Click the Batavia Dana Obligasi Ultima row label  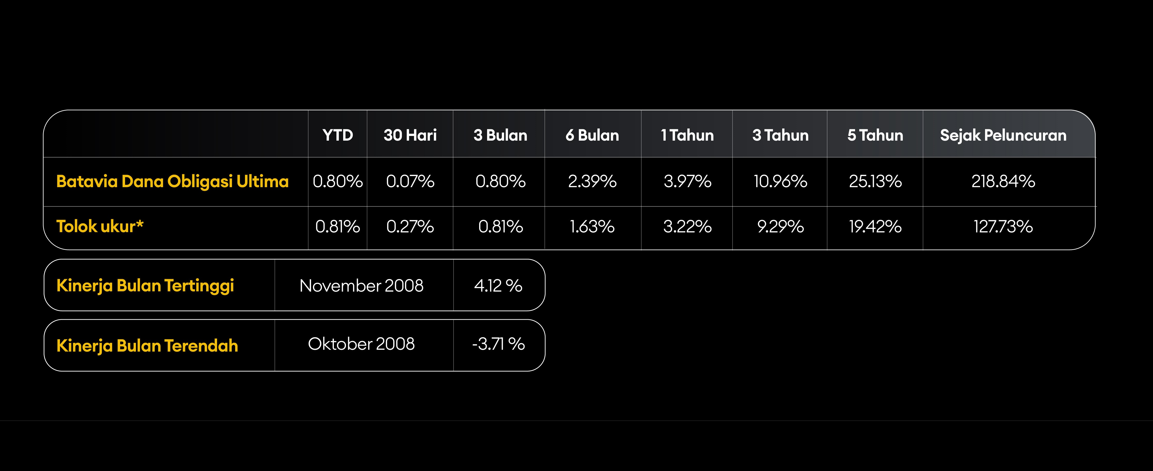point(172,181)
